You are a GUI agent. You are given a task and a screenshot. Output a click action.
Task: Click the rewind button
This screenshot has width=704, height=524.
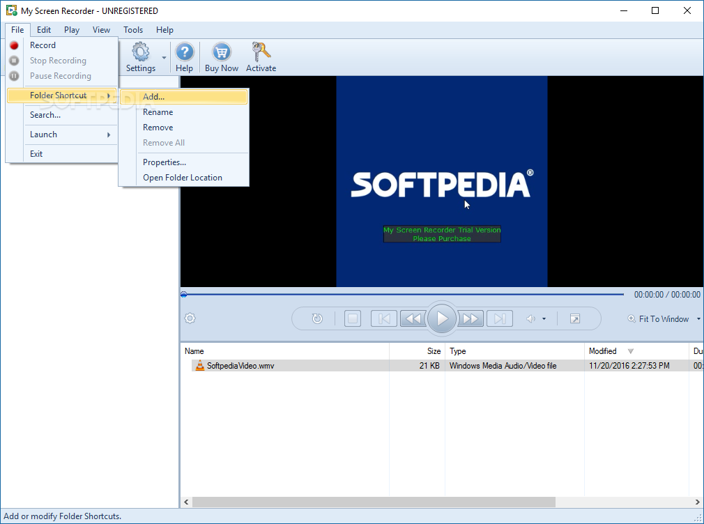(x=413, y=319)
